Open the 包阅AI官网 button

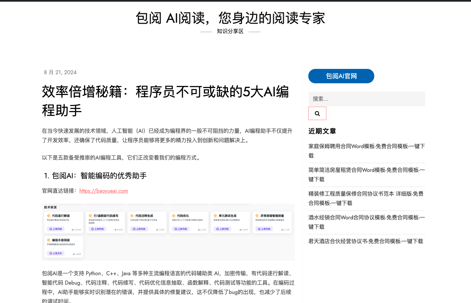tap(341, 76)
